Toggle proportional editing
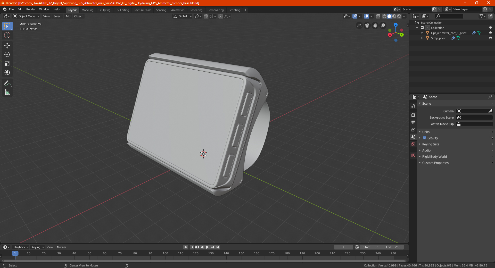Viewport: 495px width, 268px height. click(x=221, y=16)
